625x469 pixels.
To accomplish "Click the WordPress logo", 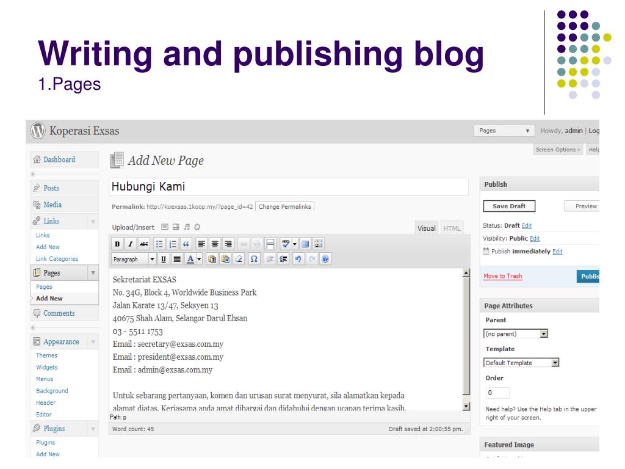I will [38, 131].
